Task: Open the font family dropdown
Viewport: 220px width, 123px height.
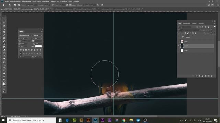Action: [26, 35]
